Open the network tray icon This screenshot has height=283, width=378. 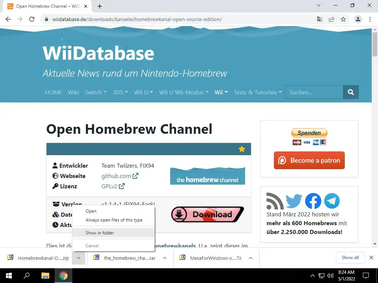coord(322,276)
